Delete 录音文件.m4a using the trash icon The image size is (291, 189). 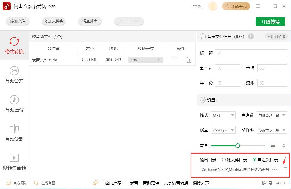(x=189, y=59)
